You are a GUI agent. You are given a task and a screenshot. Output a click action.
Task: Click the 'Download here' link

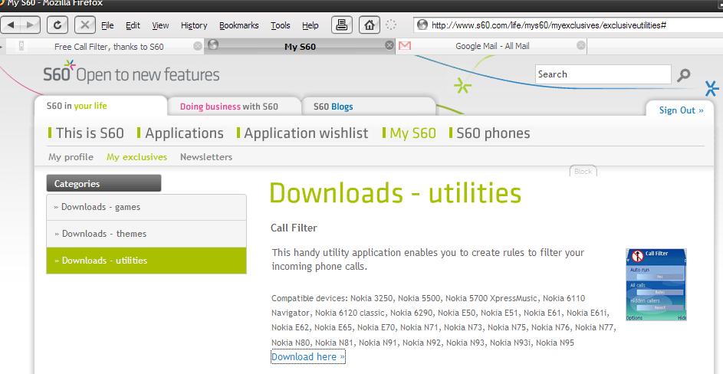click(307, 356)
